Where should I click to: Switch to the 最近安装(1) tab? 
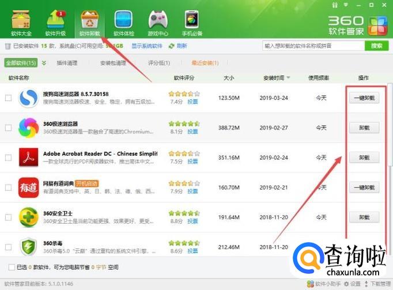click(x=205, y=63)
